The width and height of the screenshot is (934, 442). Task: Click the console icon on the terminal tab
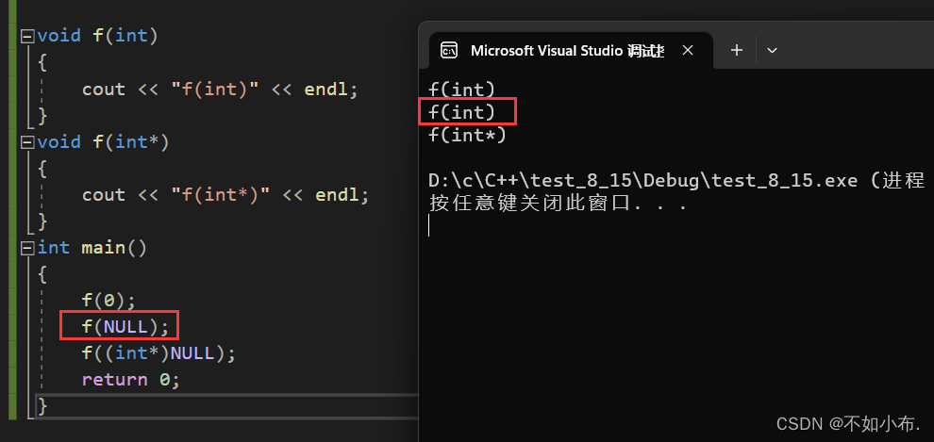pyautogui.click(x=450, y=50)
